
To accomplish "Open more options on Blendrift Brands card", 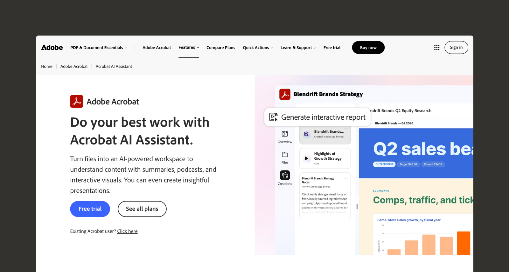I will (x=346, y=129).
